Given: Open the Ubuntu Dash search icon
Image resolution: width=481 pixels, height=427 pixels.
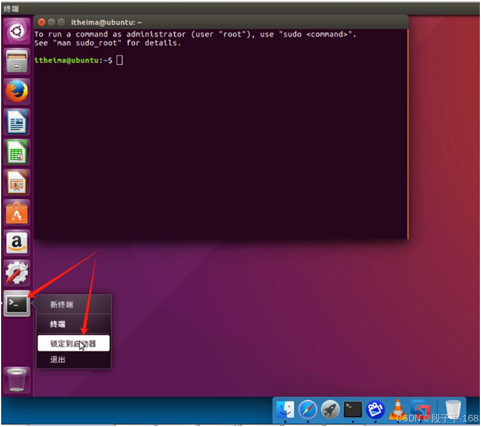Looking at the screenshot, I should click(x=17, y=31).
